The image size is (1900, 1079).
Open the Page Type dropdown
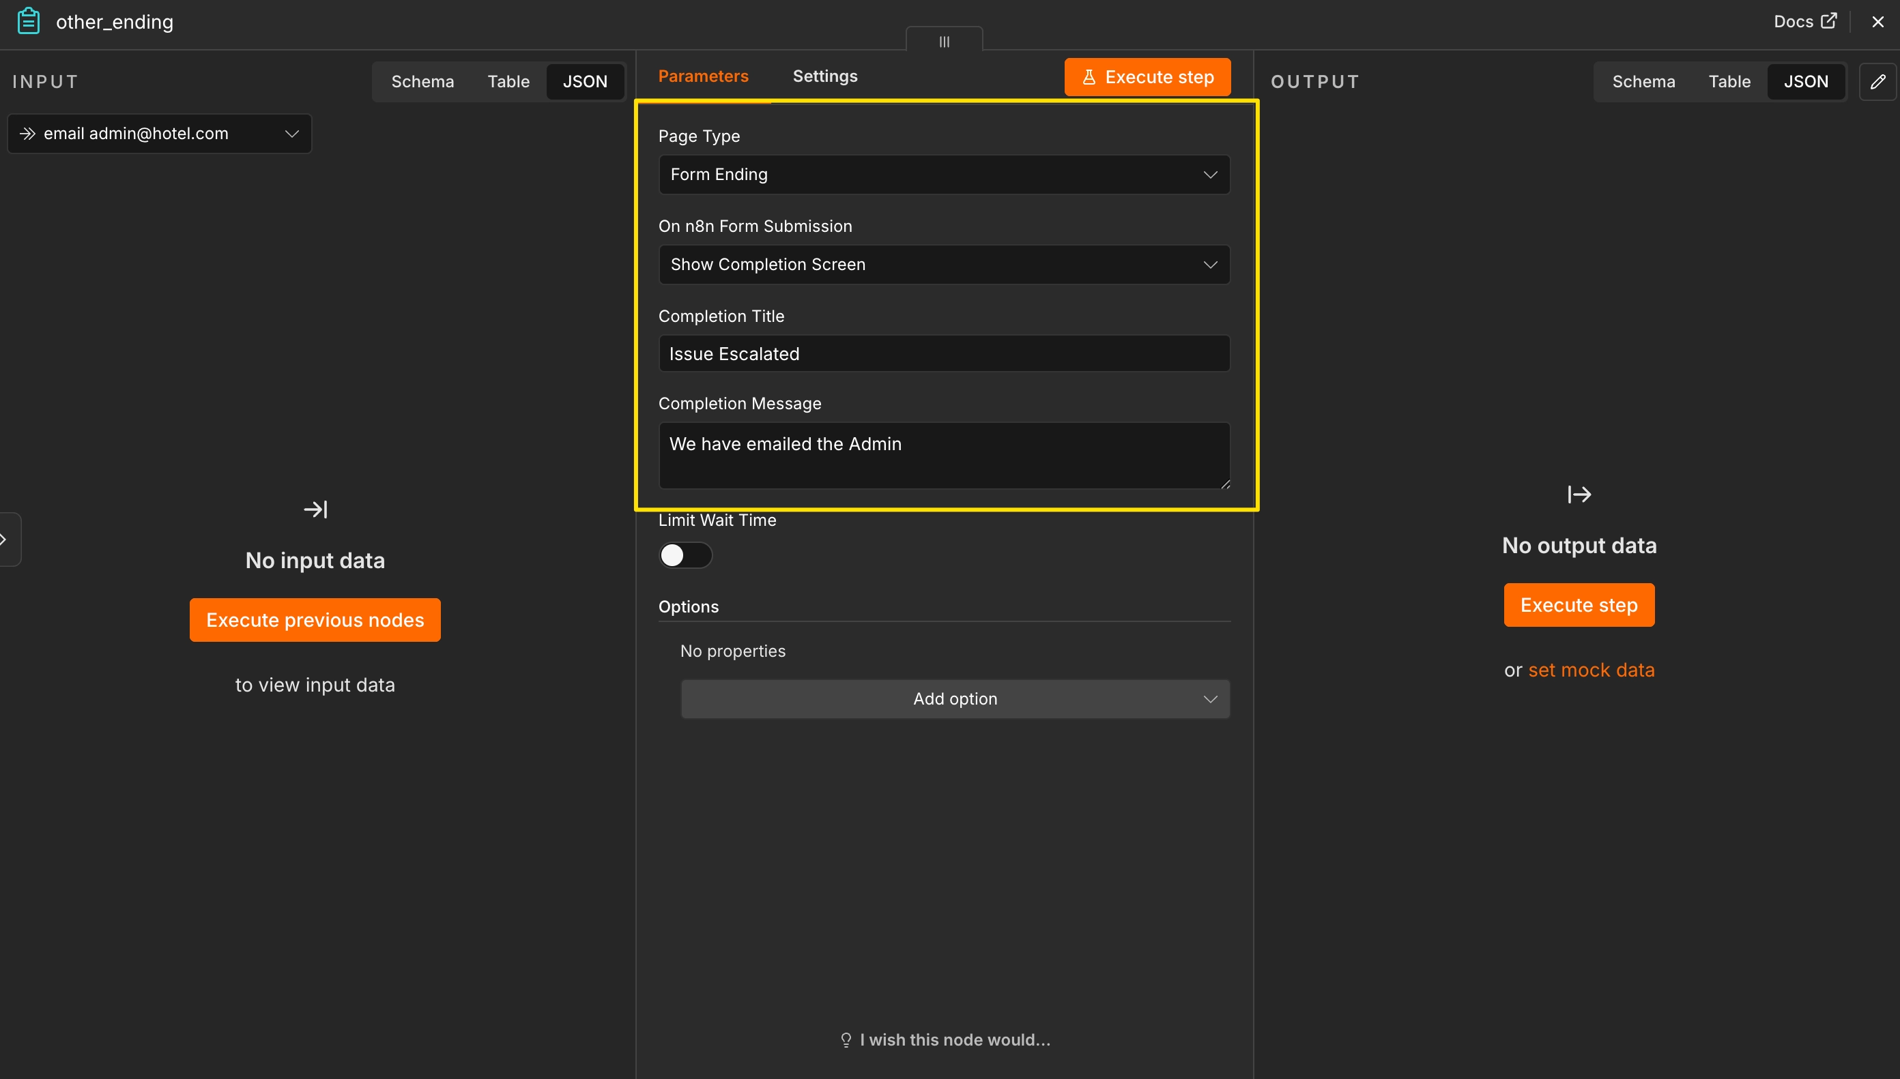coord(944,175)
